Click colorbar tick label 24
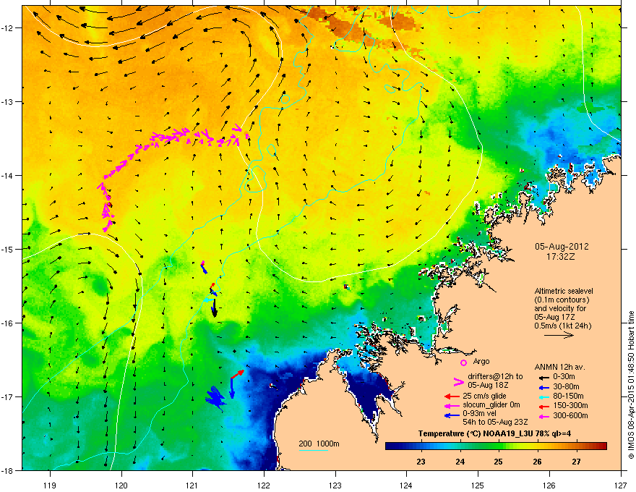Screen dimensions: 636x492 click(x=460, y=462)
